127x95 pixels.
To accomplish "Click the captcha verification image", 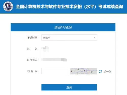I will (83, 71).
